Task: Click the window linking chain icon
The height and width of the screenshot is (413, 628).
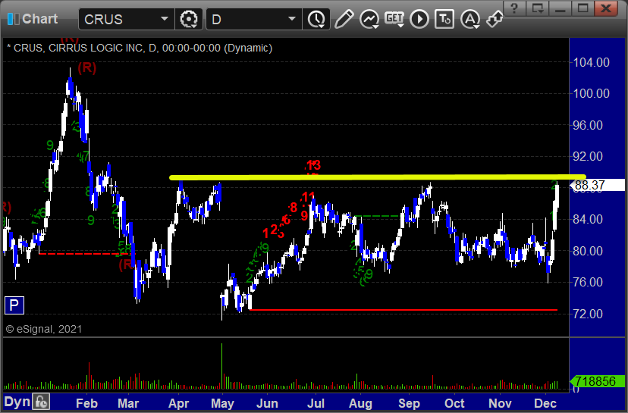Action: (495, 19)
